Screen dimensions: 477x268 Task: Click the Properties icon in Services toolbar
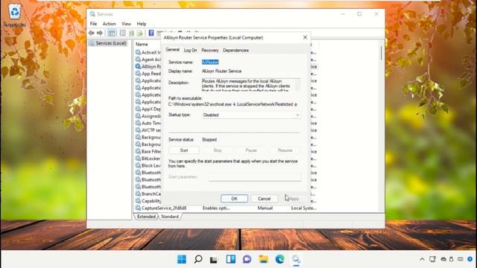click(122, 33)
